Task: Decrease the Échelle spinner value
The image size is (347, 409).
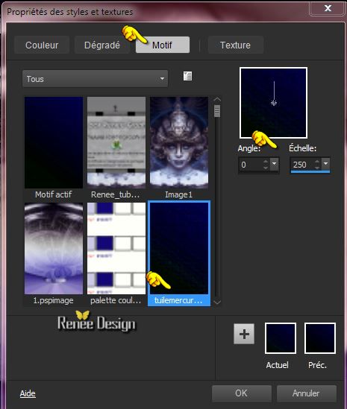Action: coord(317,168)
